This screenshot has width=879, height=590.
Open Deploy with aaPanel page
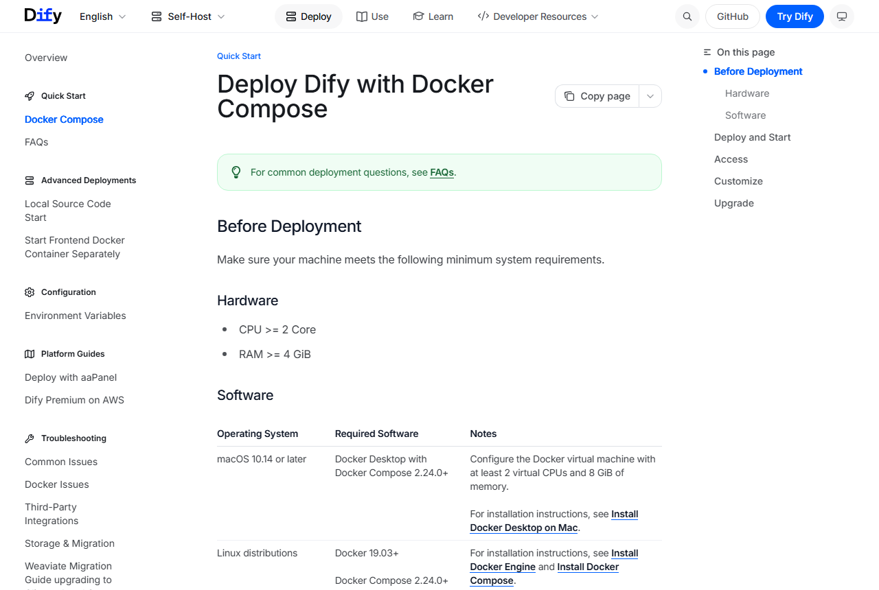point(71,377)
